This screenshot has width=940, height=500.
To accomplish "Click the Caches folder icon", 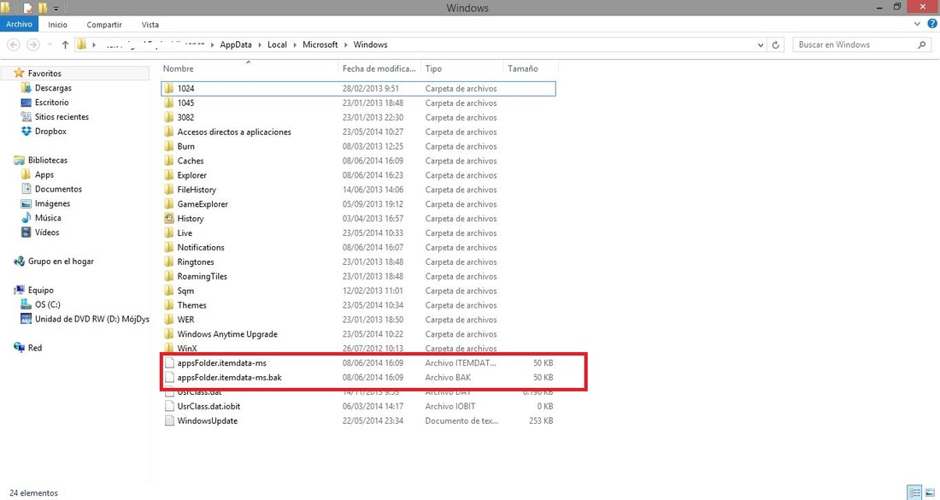I will tap(169, 161).
